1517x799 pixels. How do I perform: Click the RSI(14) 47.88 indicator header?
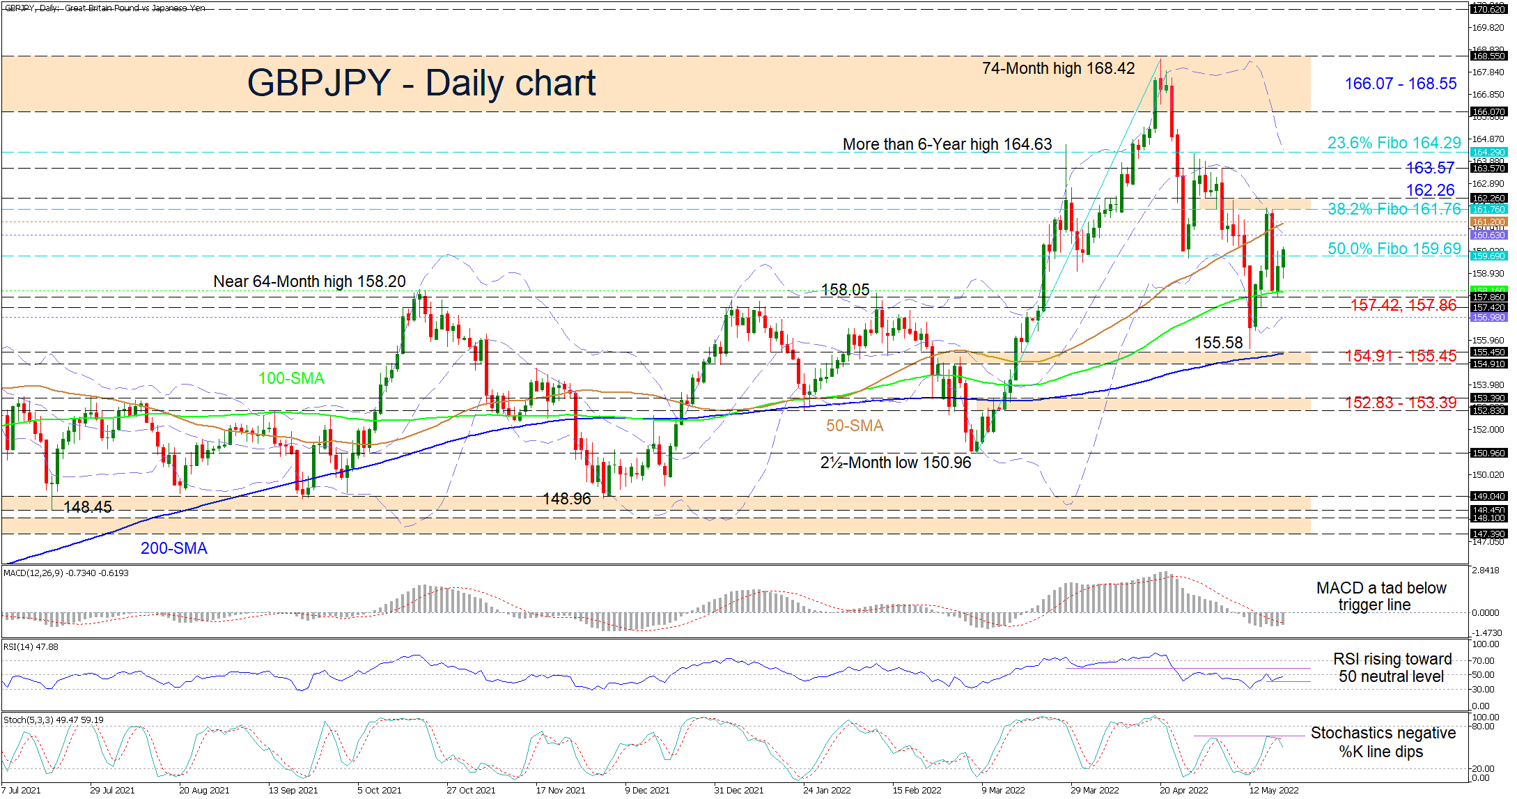(x=31, y=646)
